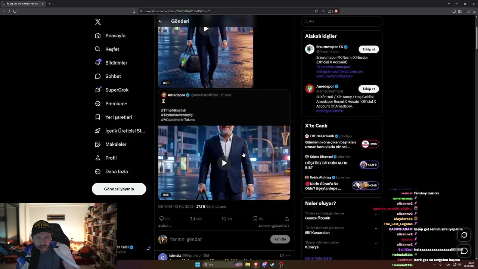Click the İçerik Üreticisi rocket icon
478x269 pixels.
click(98, 131)
